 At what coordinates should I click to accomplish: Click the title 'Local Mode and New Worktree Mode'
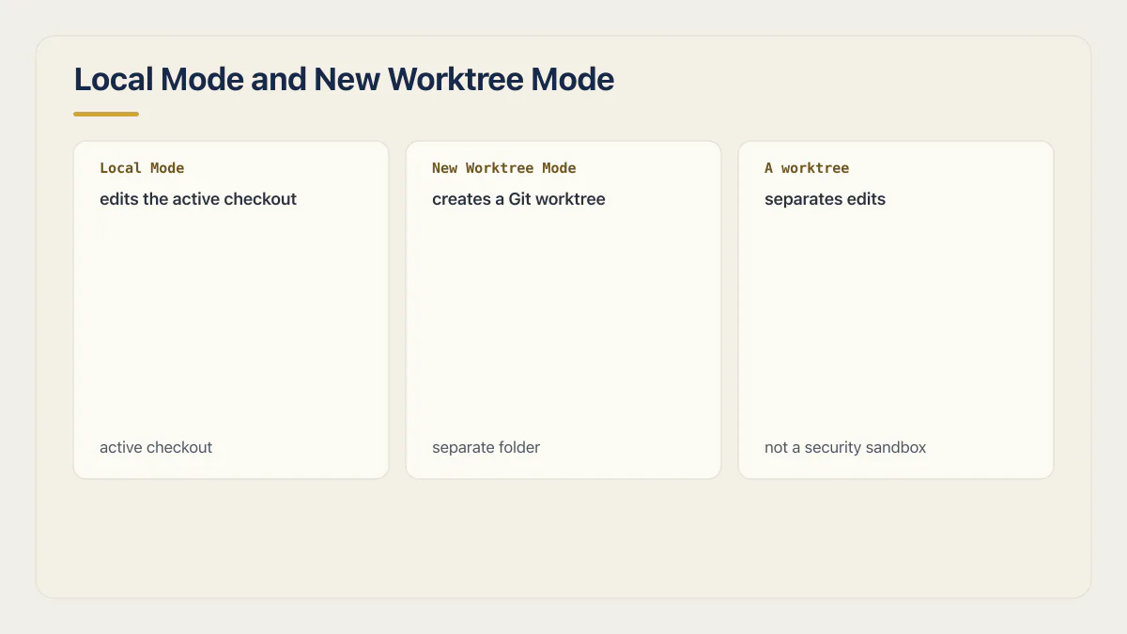point(344,79)
